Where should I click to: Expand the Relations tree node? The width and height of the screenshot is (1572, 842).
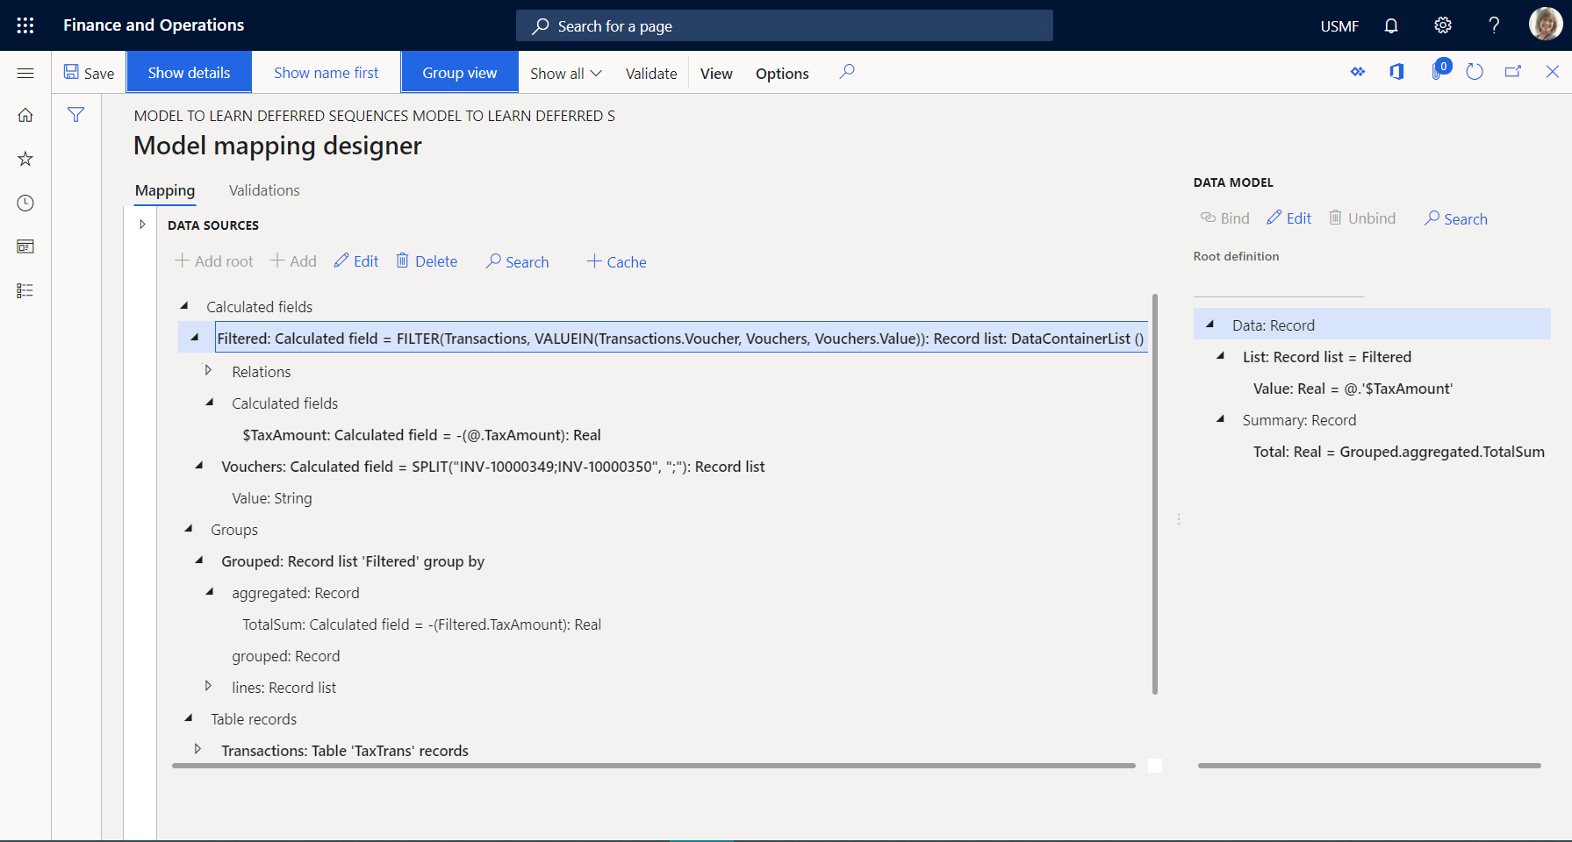[x=209, y=370]
